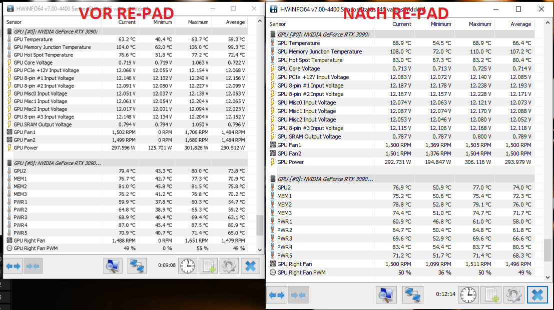Select the GPU Hot Spot Temperature row in the right window
Viewport: 554px width, 310px height.
(x=401, y=60)
